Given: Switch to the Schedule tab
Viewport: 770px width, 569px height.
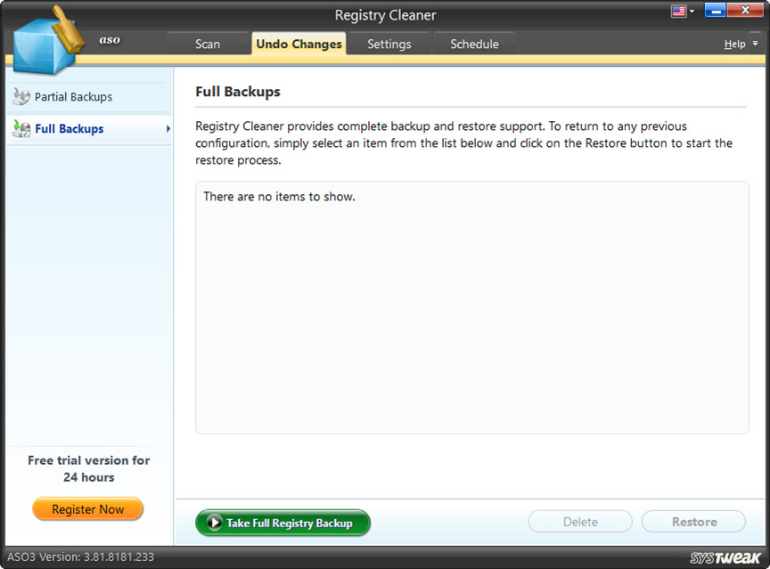Looking at the screenshot, I should 474,43.
